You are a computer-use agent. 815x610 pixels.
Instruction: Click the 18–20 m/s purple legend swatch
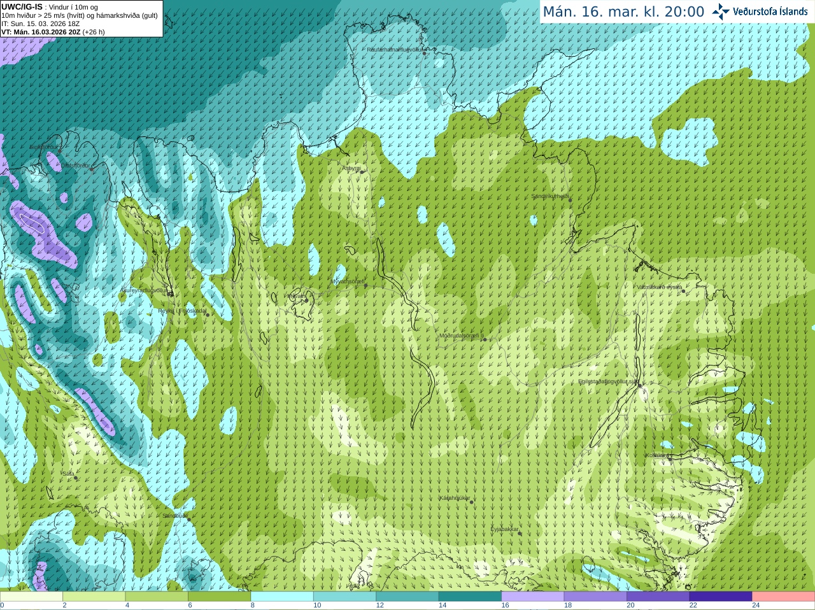click(x=596, y=597)
